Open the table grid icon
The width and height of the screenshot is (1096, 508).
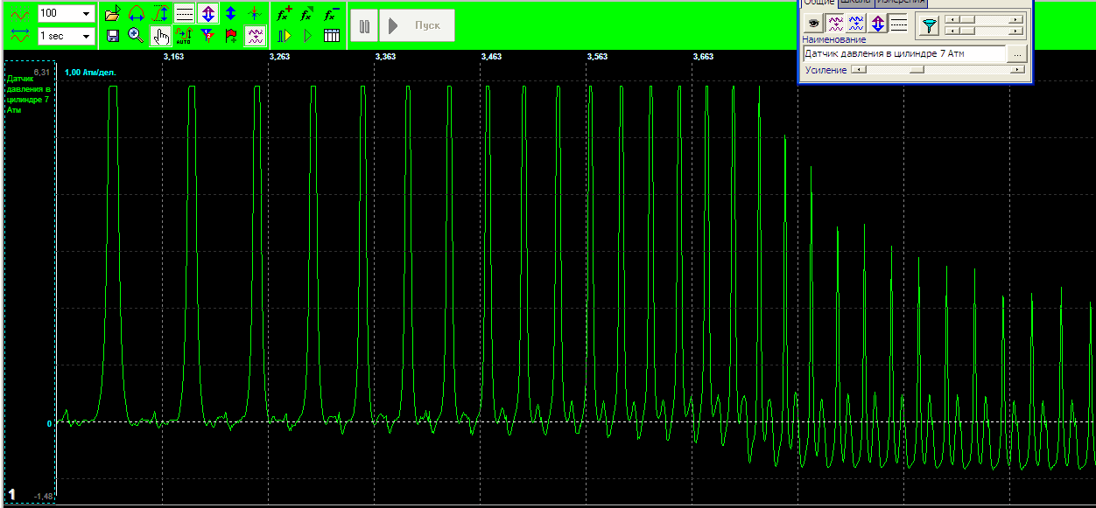point(331,36)
